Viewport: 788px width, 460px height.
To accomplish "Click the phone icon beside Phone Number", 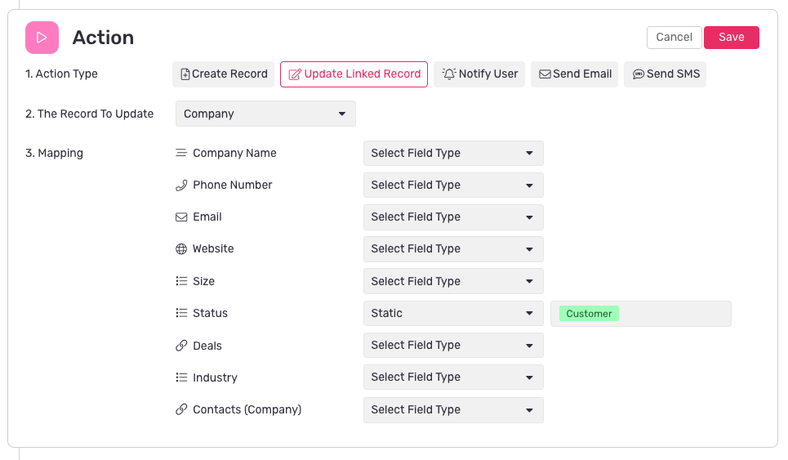I will click(x=181, y=185).
